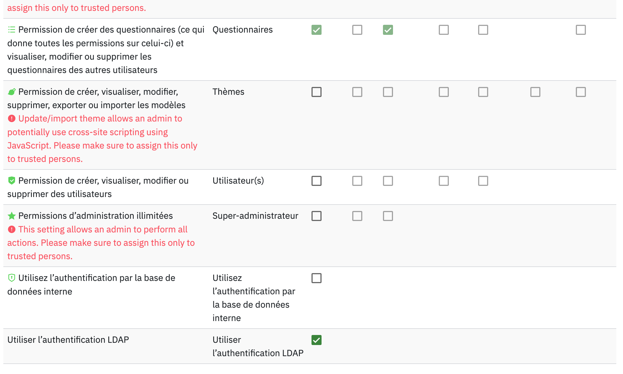Click the outlined shield internal database icon
The image size is (623, 374).
(12, 278)
